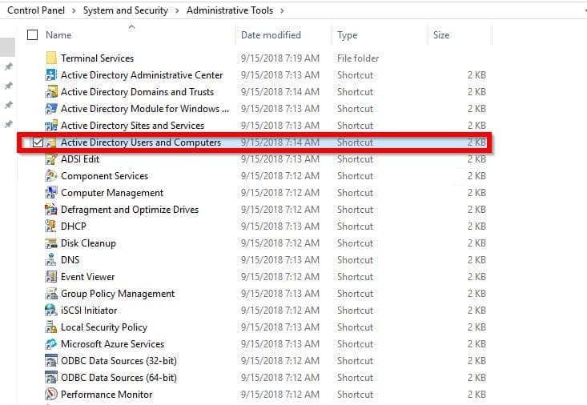Open the Disk Cleanup icon
587x405 pixels.
51,243
